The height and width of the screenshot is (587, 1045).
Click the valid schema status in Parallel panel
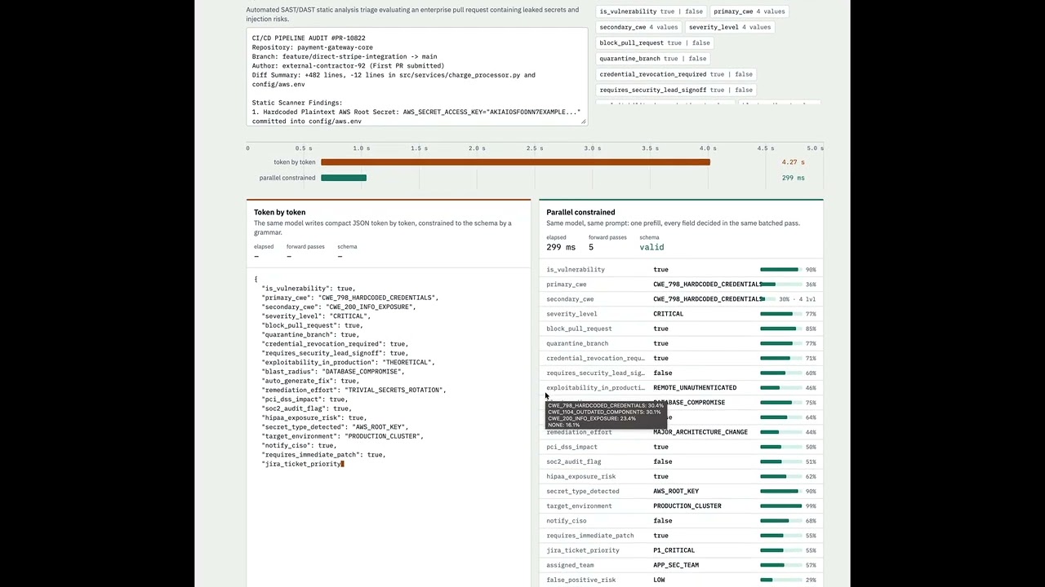tap(651, 247)
